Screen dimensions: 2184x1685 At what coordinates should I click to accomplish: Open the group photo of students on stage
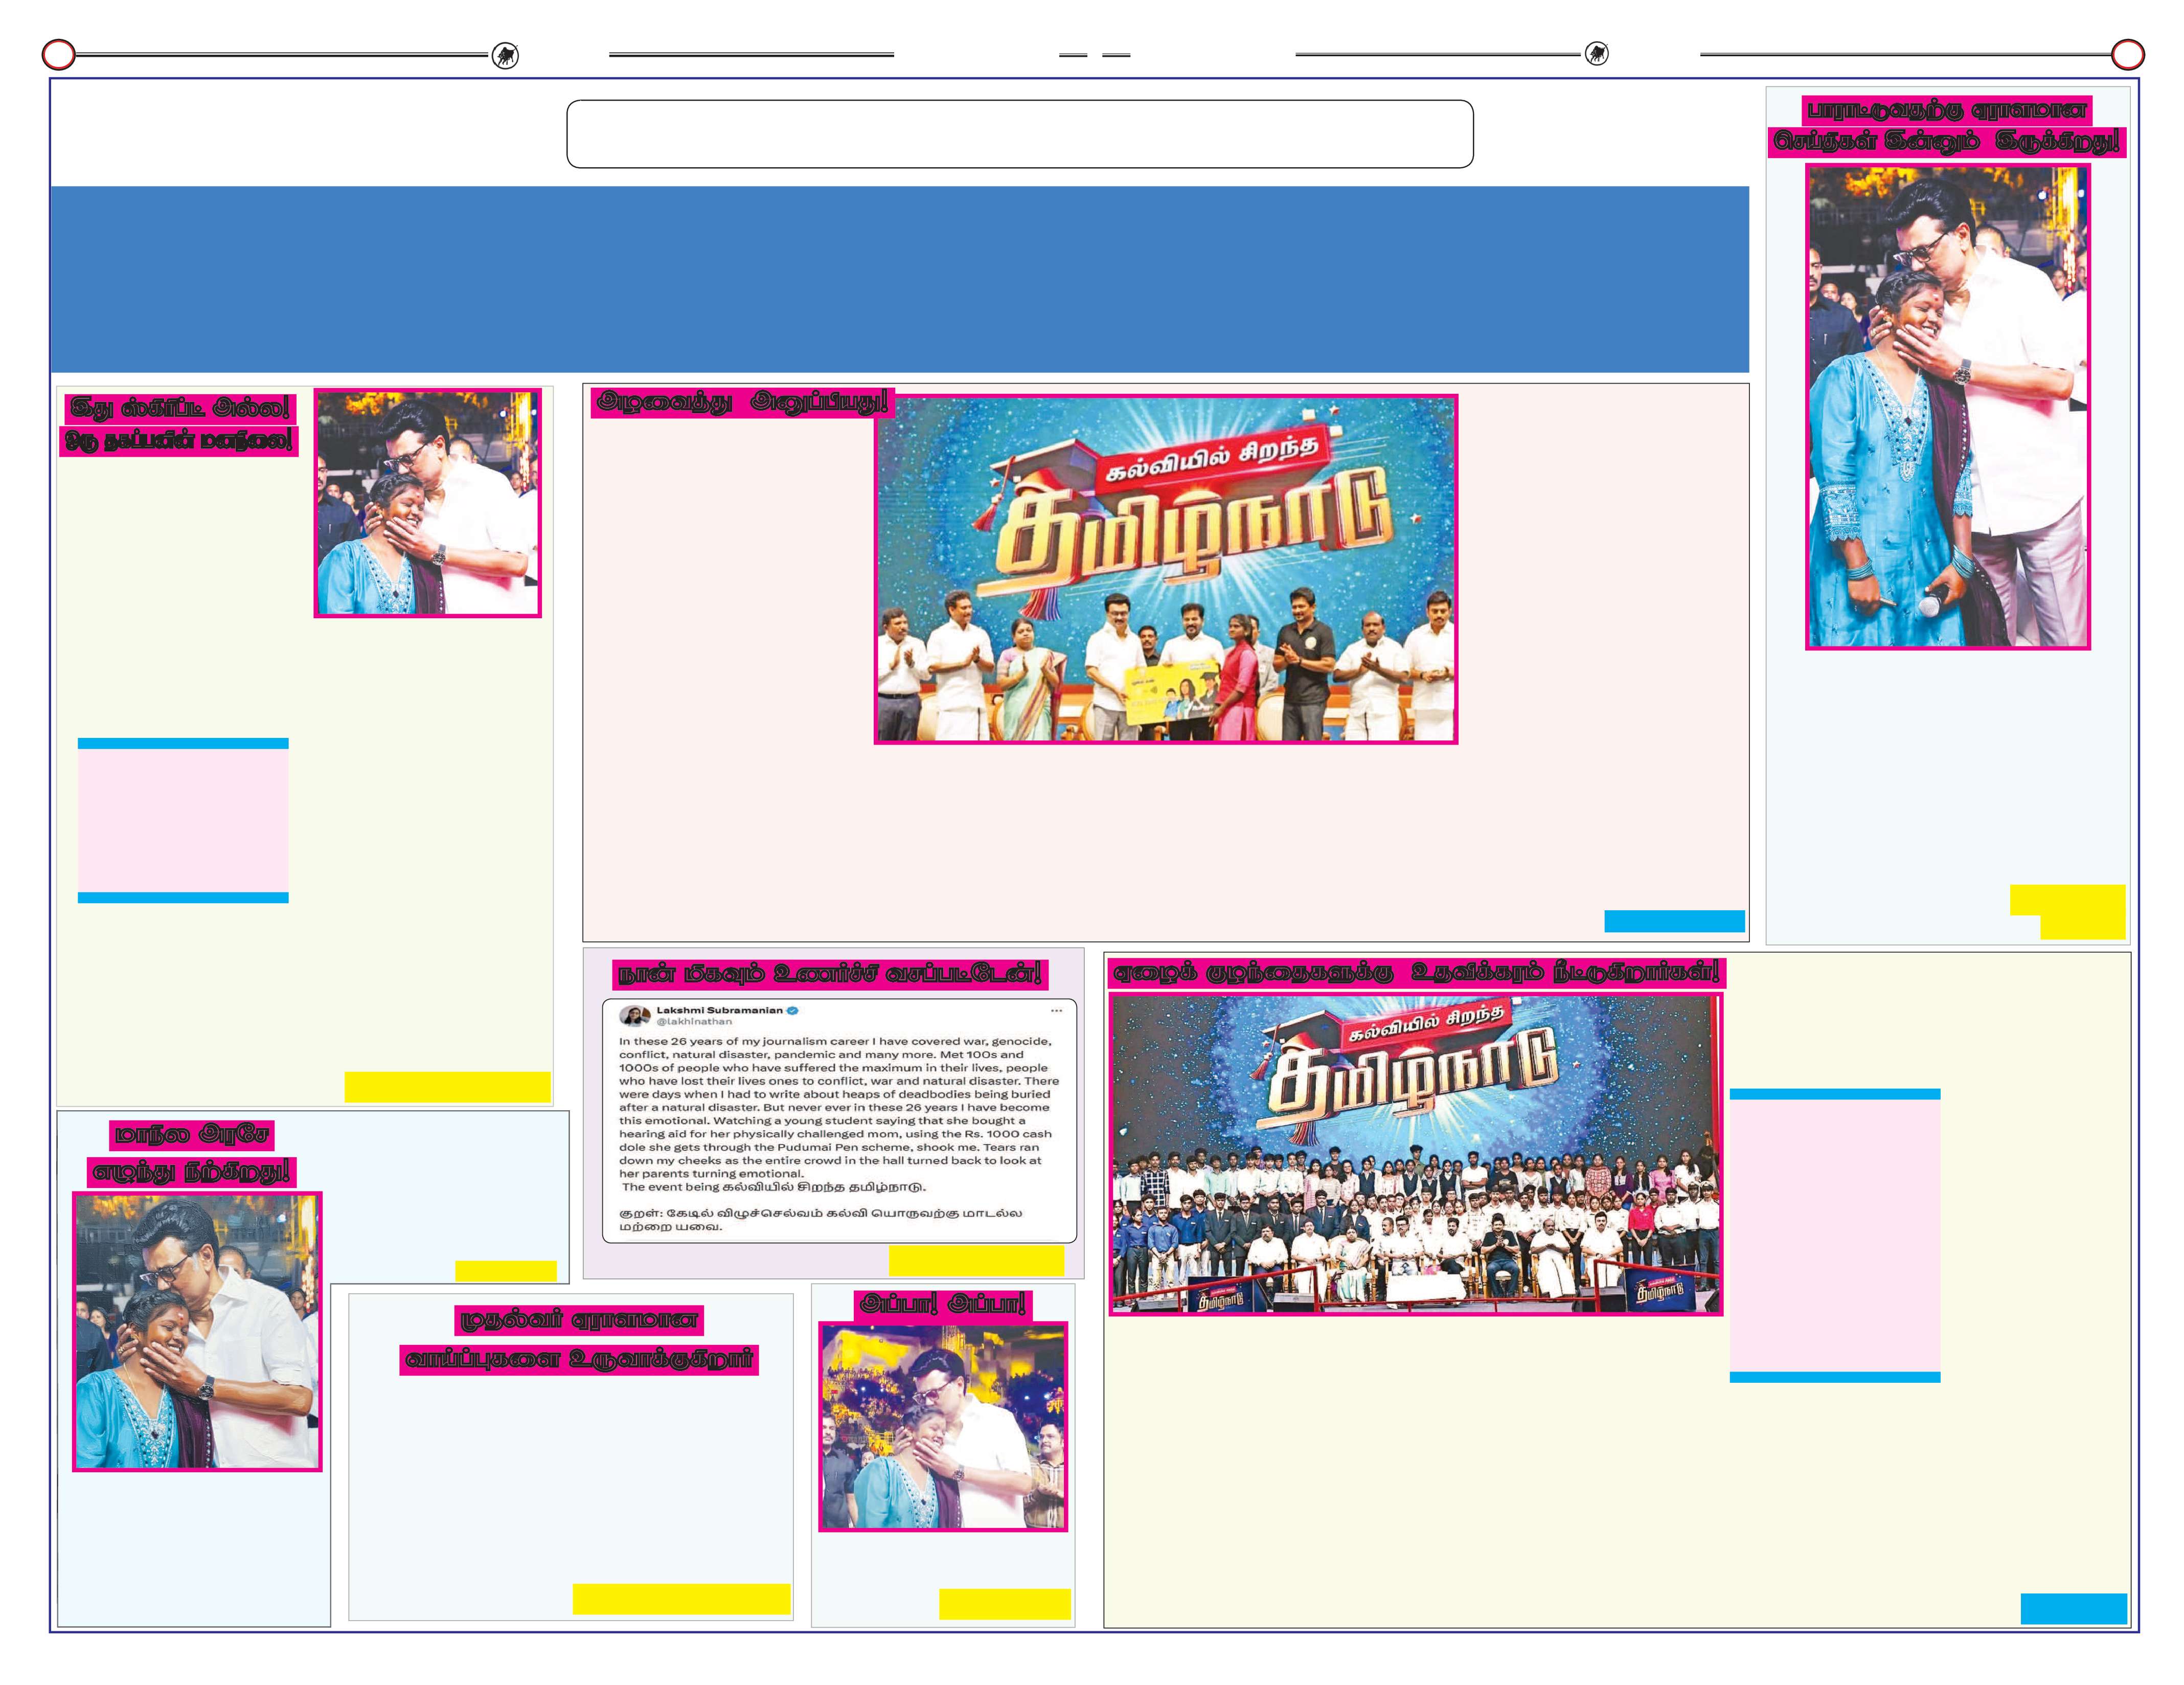point(1415,1153)
